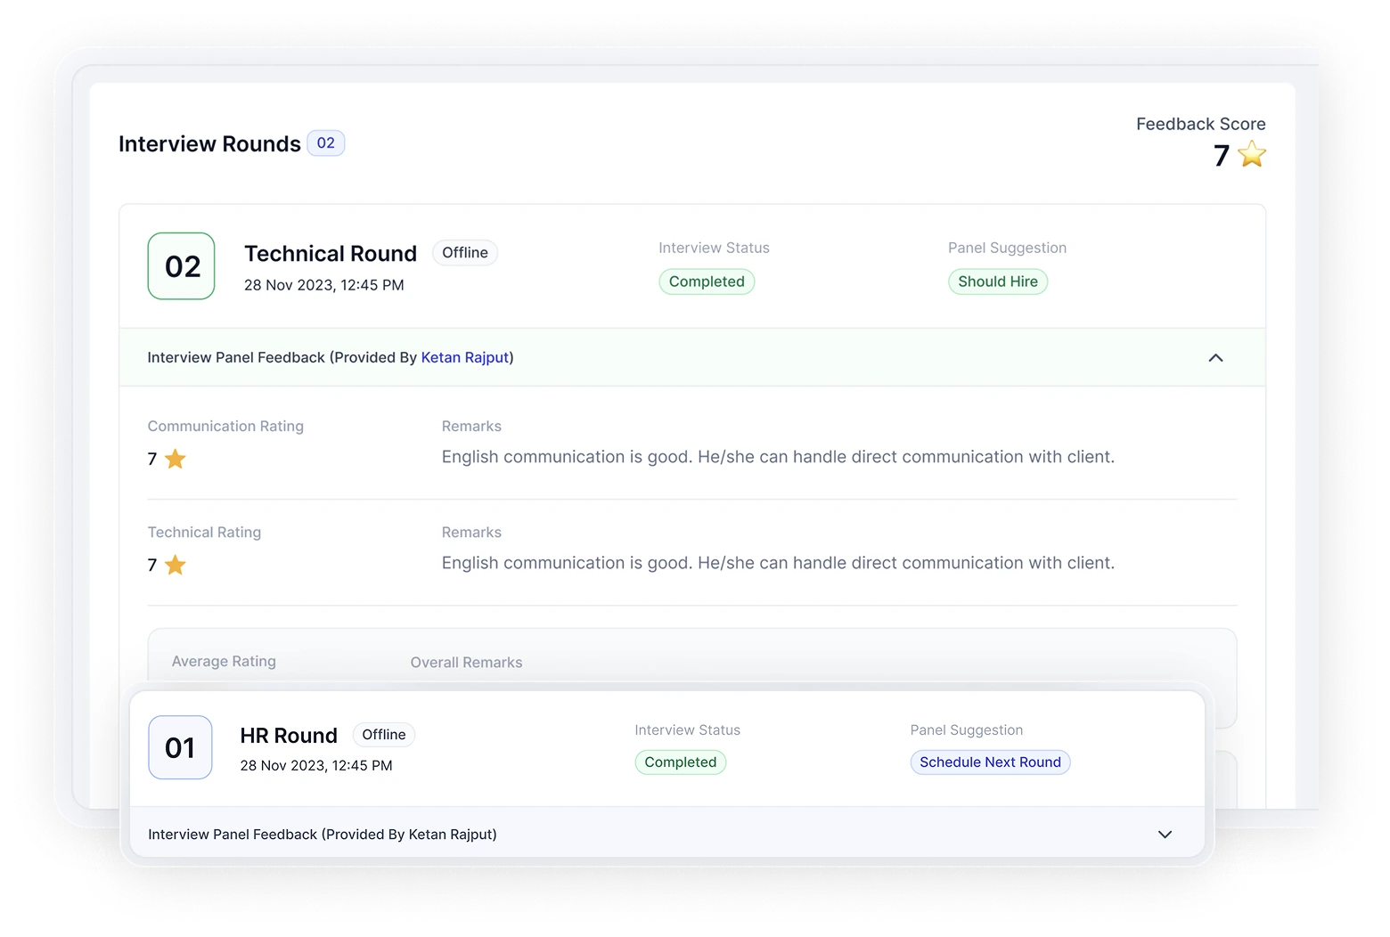Collapse the Technical Round panel feedback chevron
The height and width of the screenshot is (937, 1390).
click(1215, 357)
